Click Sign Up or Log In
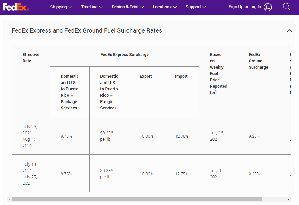Screen dimensions: 299x205 [x=245, y=7]
